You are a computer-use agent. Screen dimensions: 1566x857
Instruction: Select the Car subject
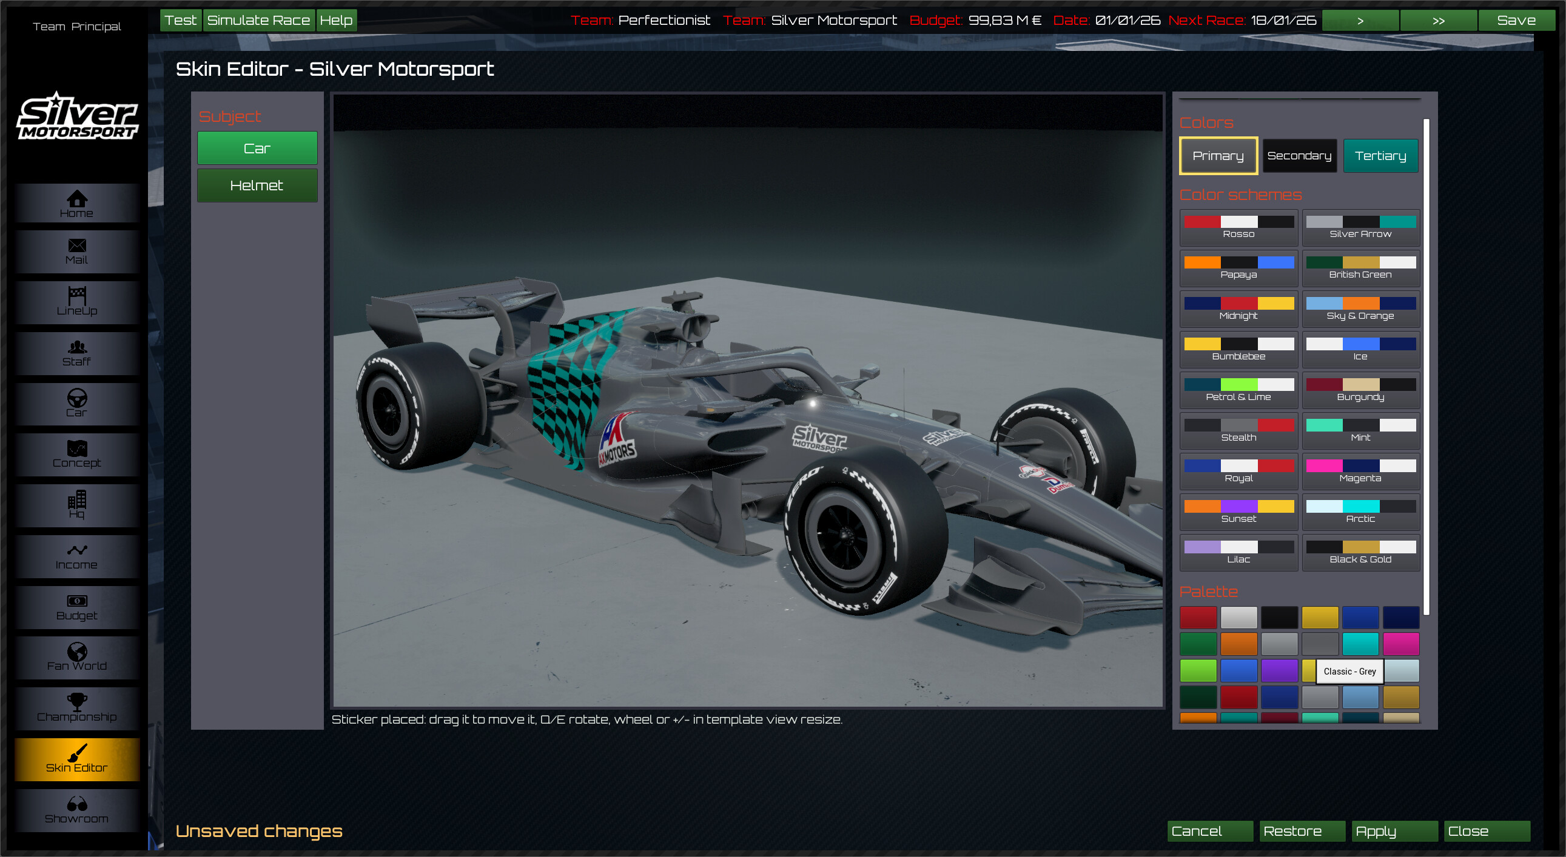257,148
